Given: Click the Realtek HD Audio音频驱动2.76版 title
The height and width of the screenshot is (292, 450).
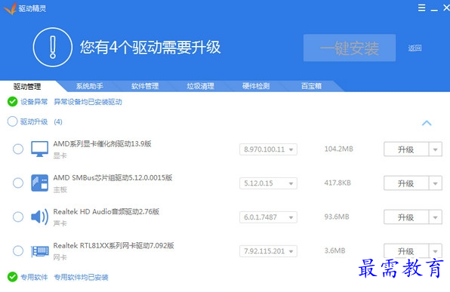Looking at the screenshot, I should [x=106, y=212].
